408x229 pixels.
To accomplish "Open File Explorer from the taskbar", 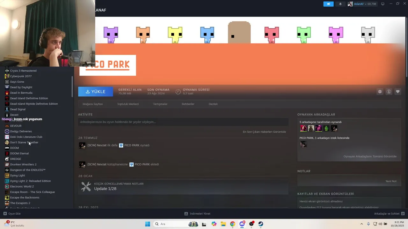I will point(223,224).
